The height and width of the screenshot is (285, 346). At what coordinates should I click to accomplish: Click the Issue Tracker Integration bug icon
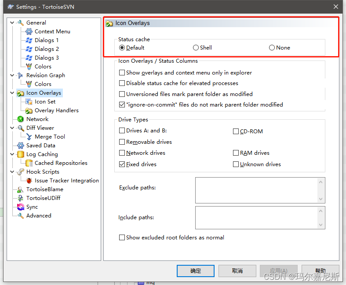tap(29, 181)
